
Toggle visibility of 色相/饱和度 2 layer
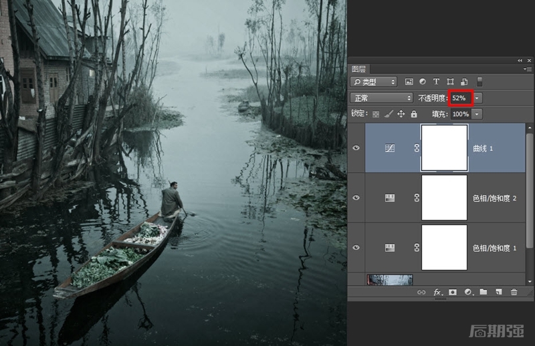(356, 198)
